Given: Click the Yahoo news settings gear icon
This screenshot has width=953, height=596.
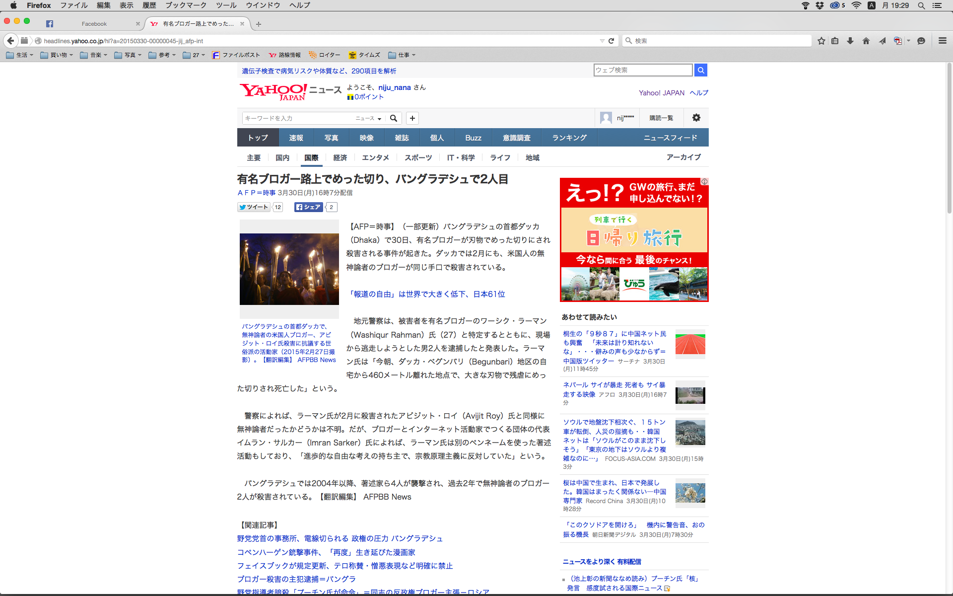Looking at the screenshot, I should (x=696, y=118).
